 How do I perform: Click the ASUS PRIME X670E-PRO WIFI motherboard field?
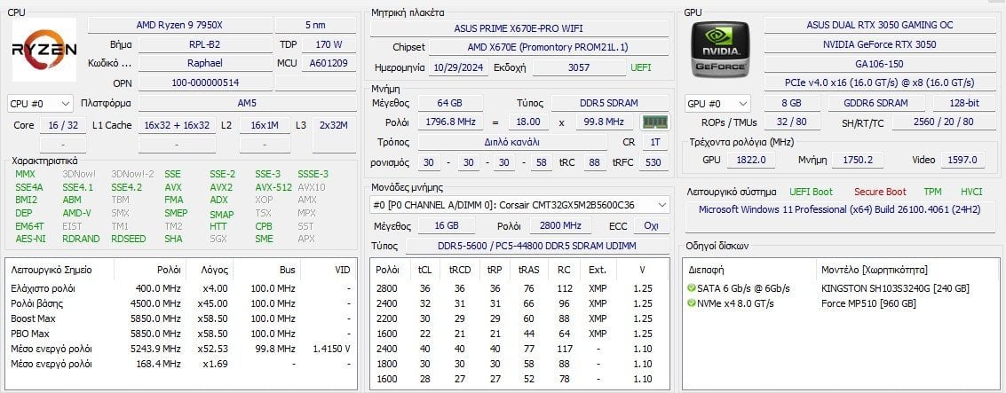click(519, 28)
